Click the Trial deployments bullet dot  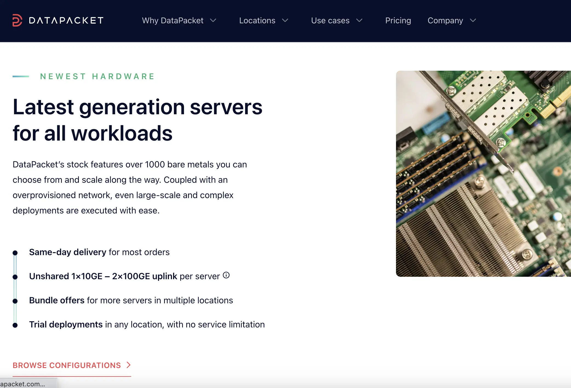point(15,325)
